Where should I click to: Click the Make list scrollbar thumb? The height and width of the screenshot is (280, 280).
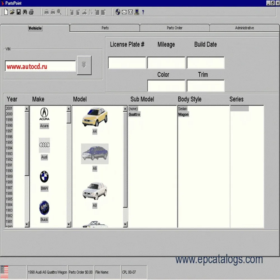(69, 118)
